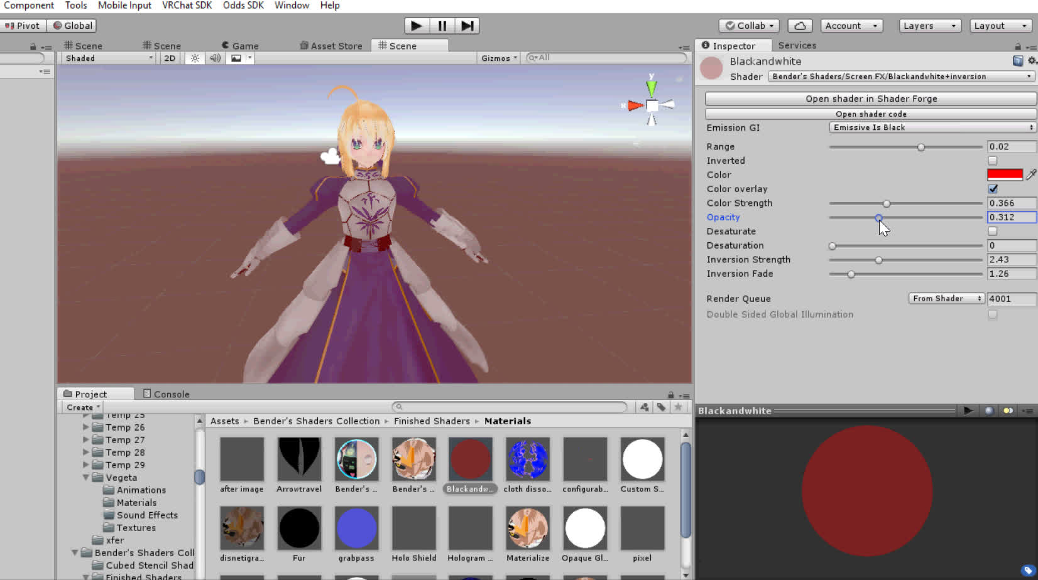Screen dimensions: 1038x580
Task: Click the Open shader code button
Action: pos(871,114)
